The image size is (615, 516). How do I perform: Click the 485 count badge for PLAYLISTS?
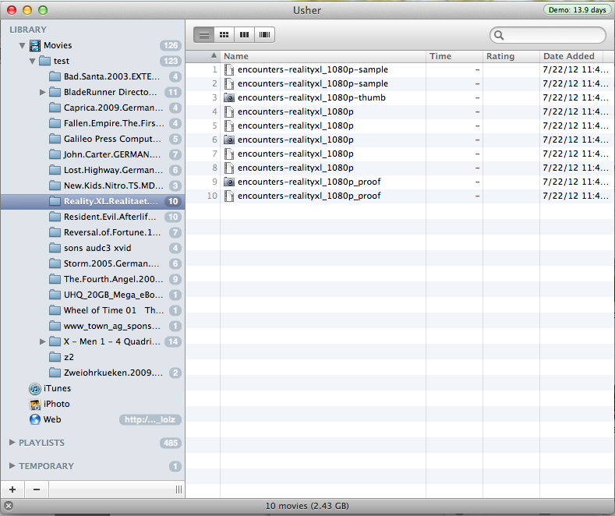(171, 443)
